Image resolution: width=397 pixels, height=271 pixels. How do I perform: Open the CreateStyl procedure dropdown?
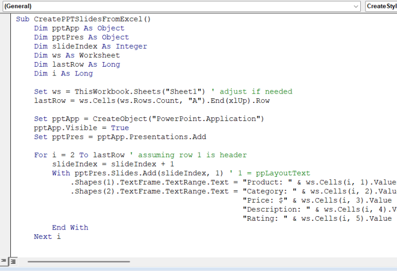[x=381, y=6]
